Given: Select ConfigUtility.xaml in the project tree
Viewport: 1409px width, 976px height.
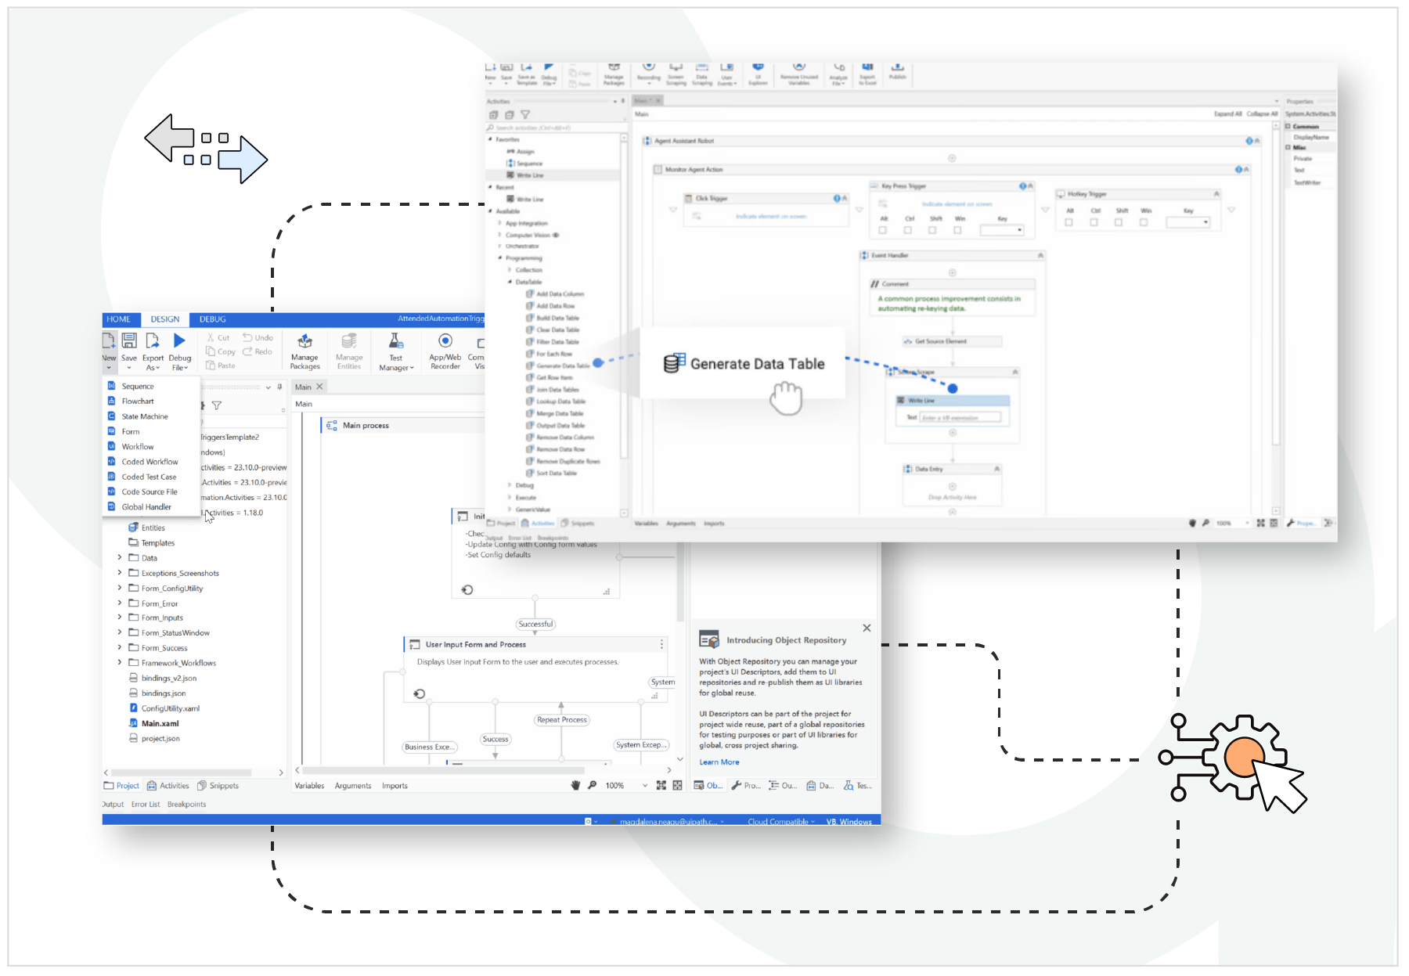Looking at the screenshot, I should pyautogui.click(x=171, y=708).
